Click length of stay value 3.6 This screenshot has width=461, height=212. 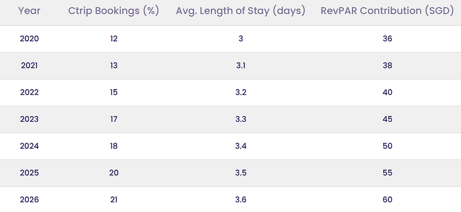240,200
